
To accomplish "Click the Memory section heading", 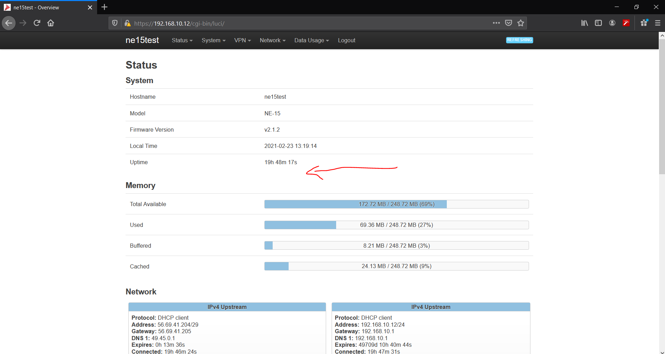I will coord(140,185).
